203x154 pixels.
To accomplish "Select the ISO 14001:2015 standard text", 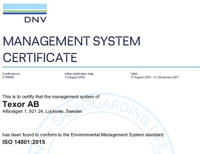I will point(24,142).
